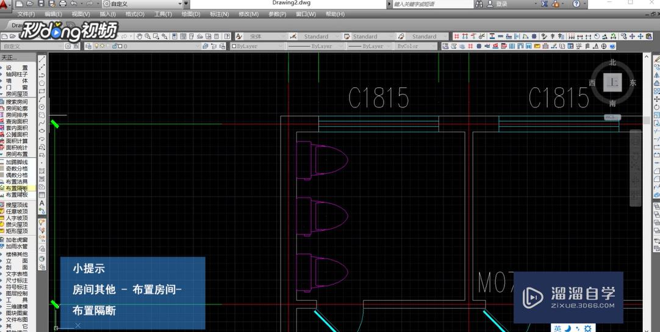Collapse the 房间屋顶 category
Image resolution: width=660 pixels, height=332 pixels.
(x=17, y=94)
